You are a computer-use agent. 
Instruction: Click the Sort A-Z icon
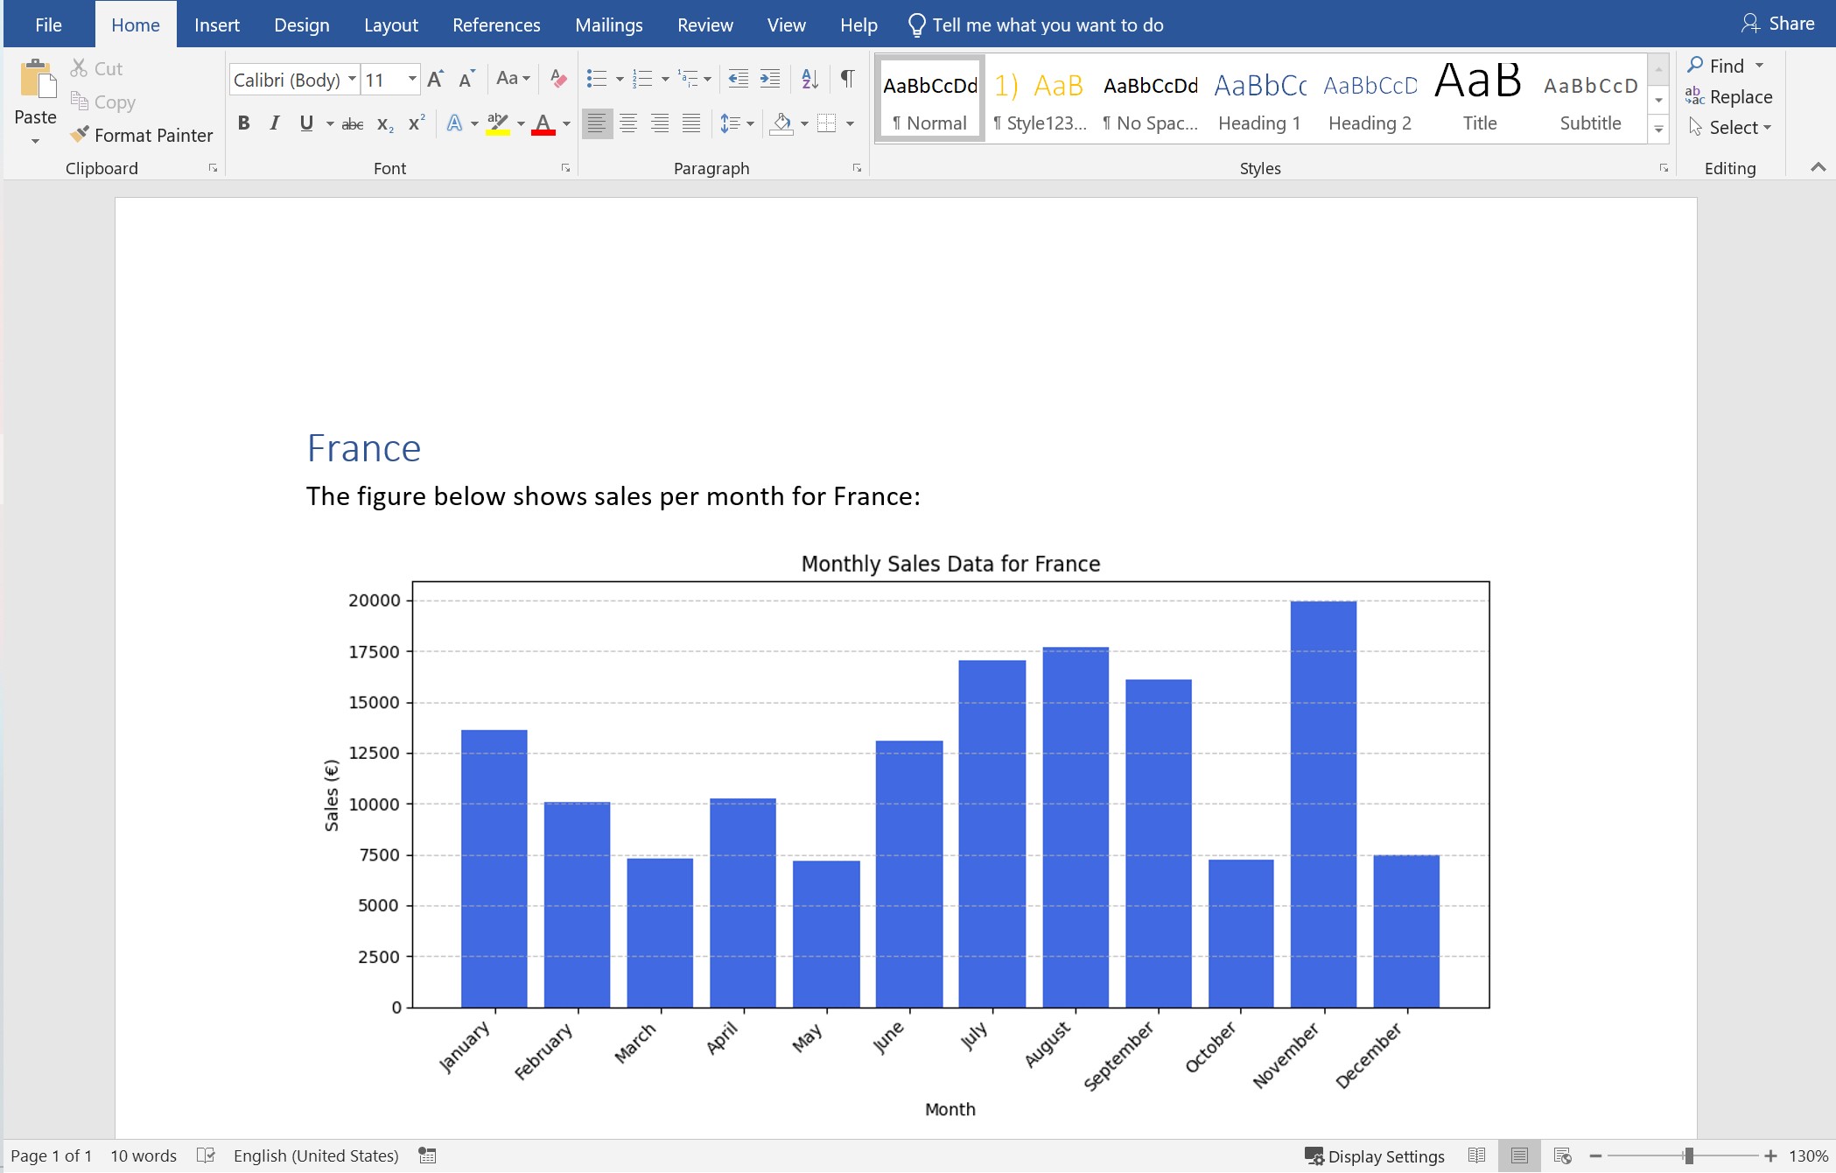coord(809,79)
